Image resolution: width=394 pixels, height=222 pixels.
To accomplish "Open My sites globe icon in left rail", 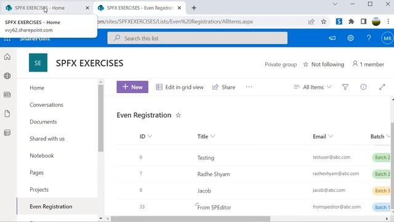I will pyautogui.click(x=7, y=76).
